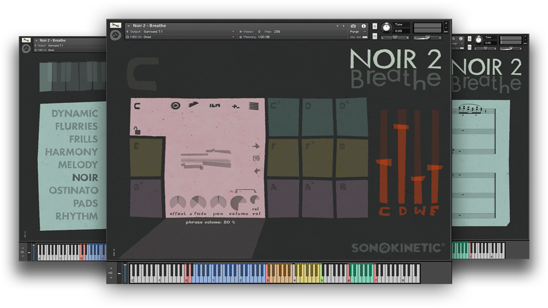The width and height of the screenshot is (548, 308).
Task: Click the left arrow icon in pink panel
Action: [x=257, y=171]
